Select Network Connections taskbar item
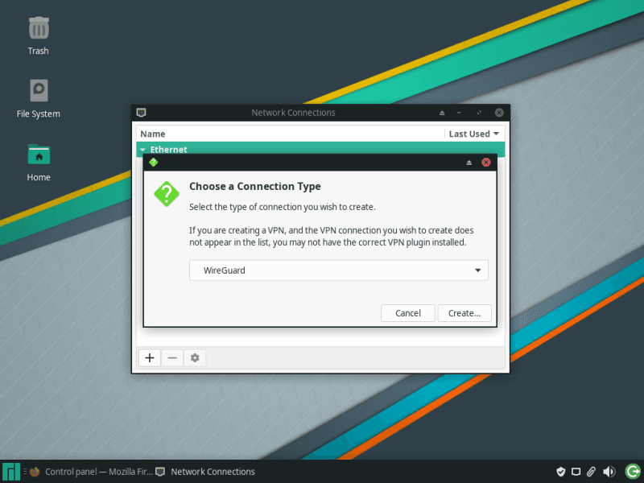The image size is (644, 483). pos(205,472)
